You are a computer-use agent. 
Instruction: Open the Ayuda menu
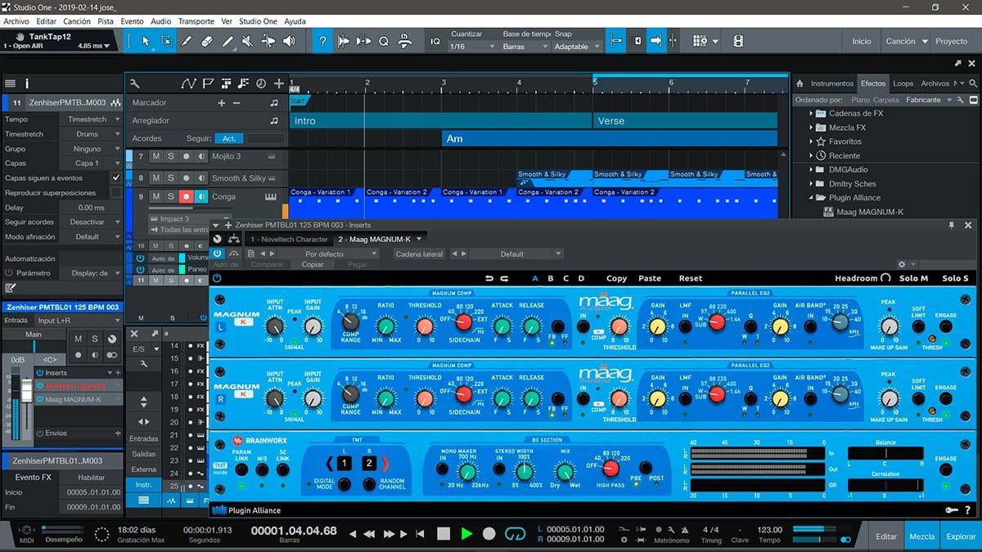(295, 21)
